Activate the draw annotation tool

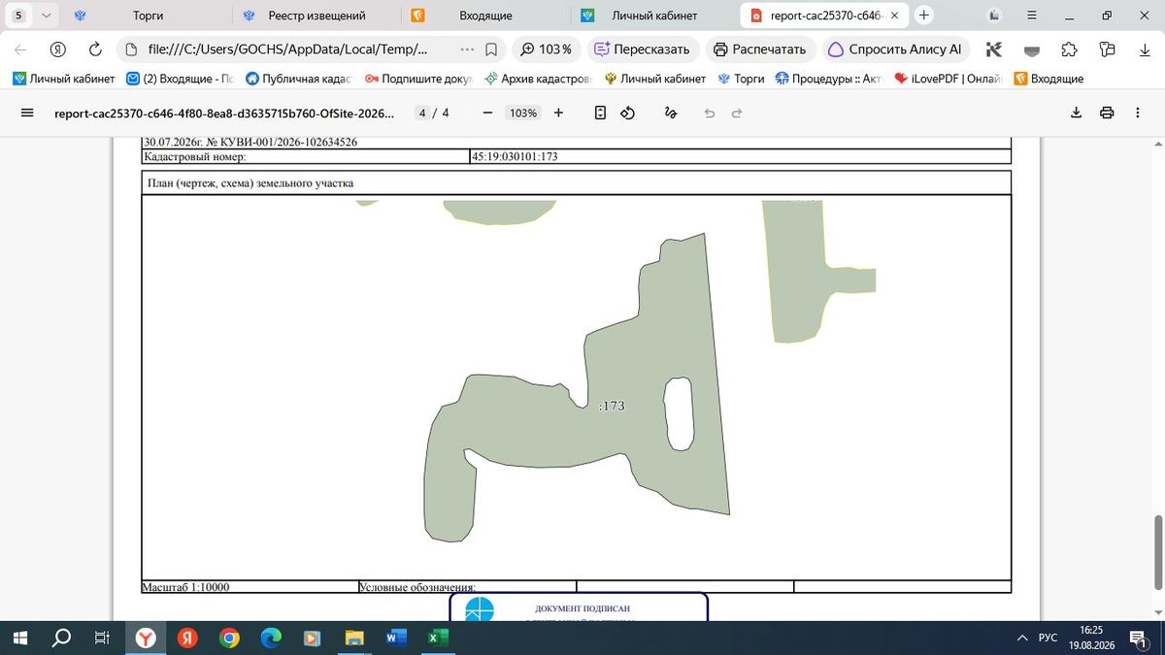click(670, 113)
